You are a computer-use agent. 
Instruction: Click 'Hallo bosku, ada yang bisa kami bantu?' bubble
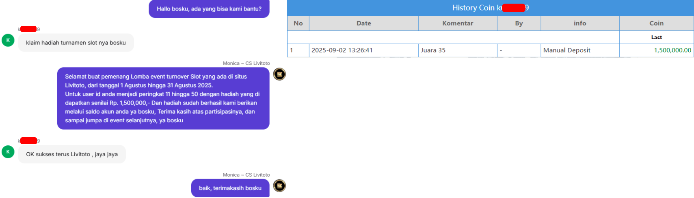click(209, 9)
